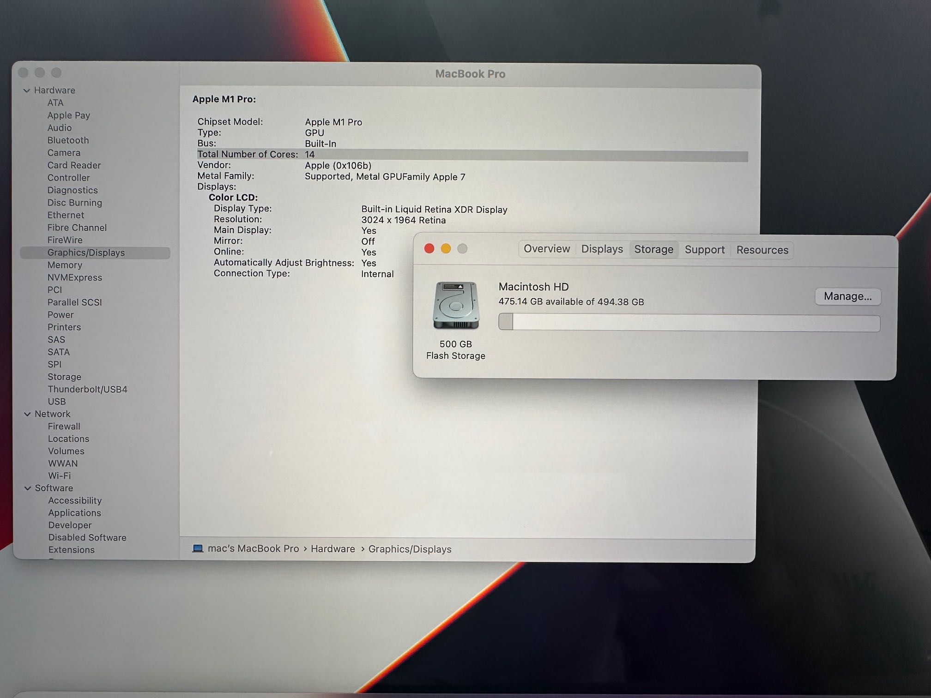931x698 pixels.
Task: Open Storage under Hardware
Action: [x=64, y=377]
